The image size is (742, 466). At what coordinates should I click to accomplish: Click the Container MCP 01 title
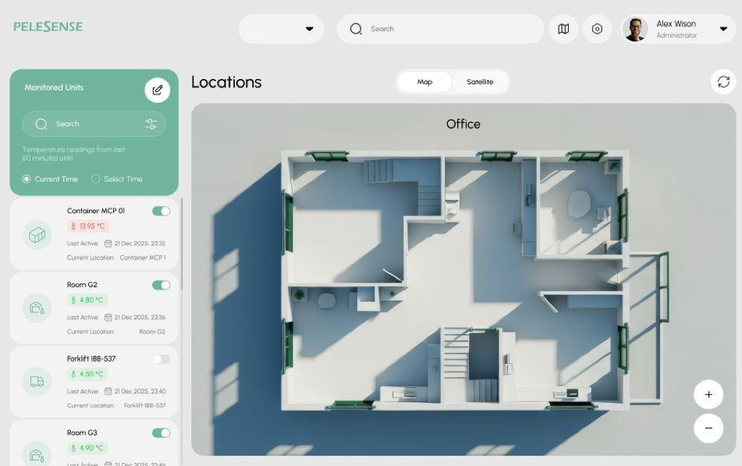(x=96, y=210)
